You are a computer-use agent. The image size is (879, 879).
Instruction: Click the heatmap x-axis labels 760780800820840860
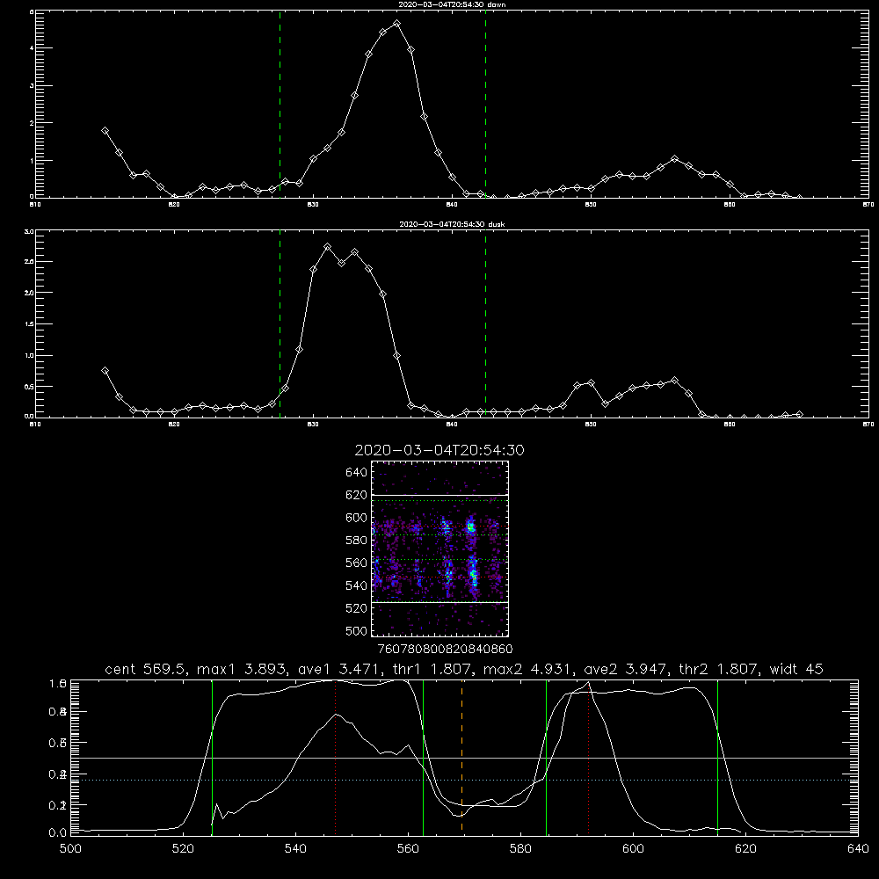[x=445, y=649]
